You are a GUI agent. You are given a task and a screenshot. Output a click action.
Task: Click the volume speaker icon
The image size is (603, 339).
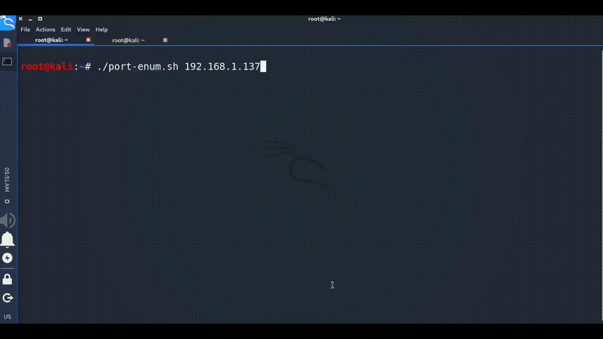[8, 221]
